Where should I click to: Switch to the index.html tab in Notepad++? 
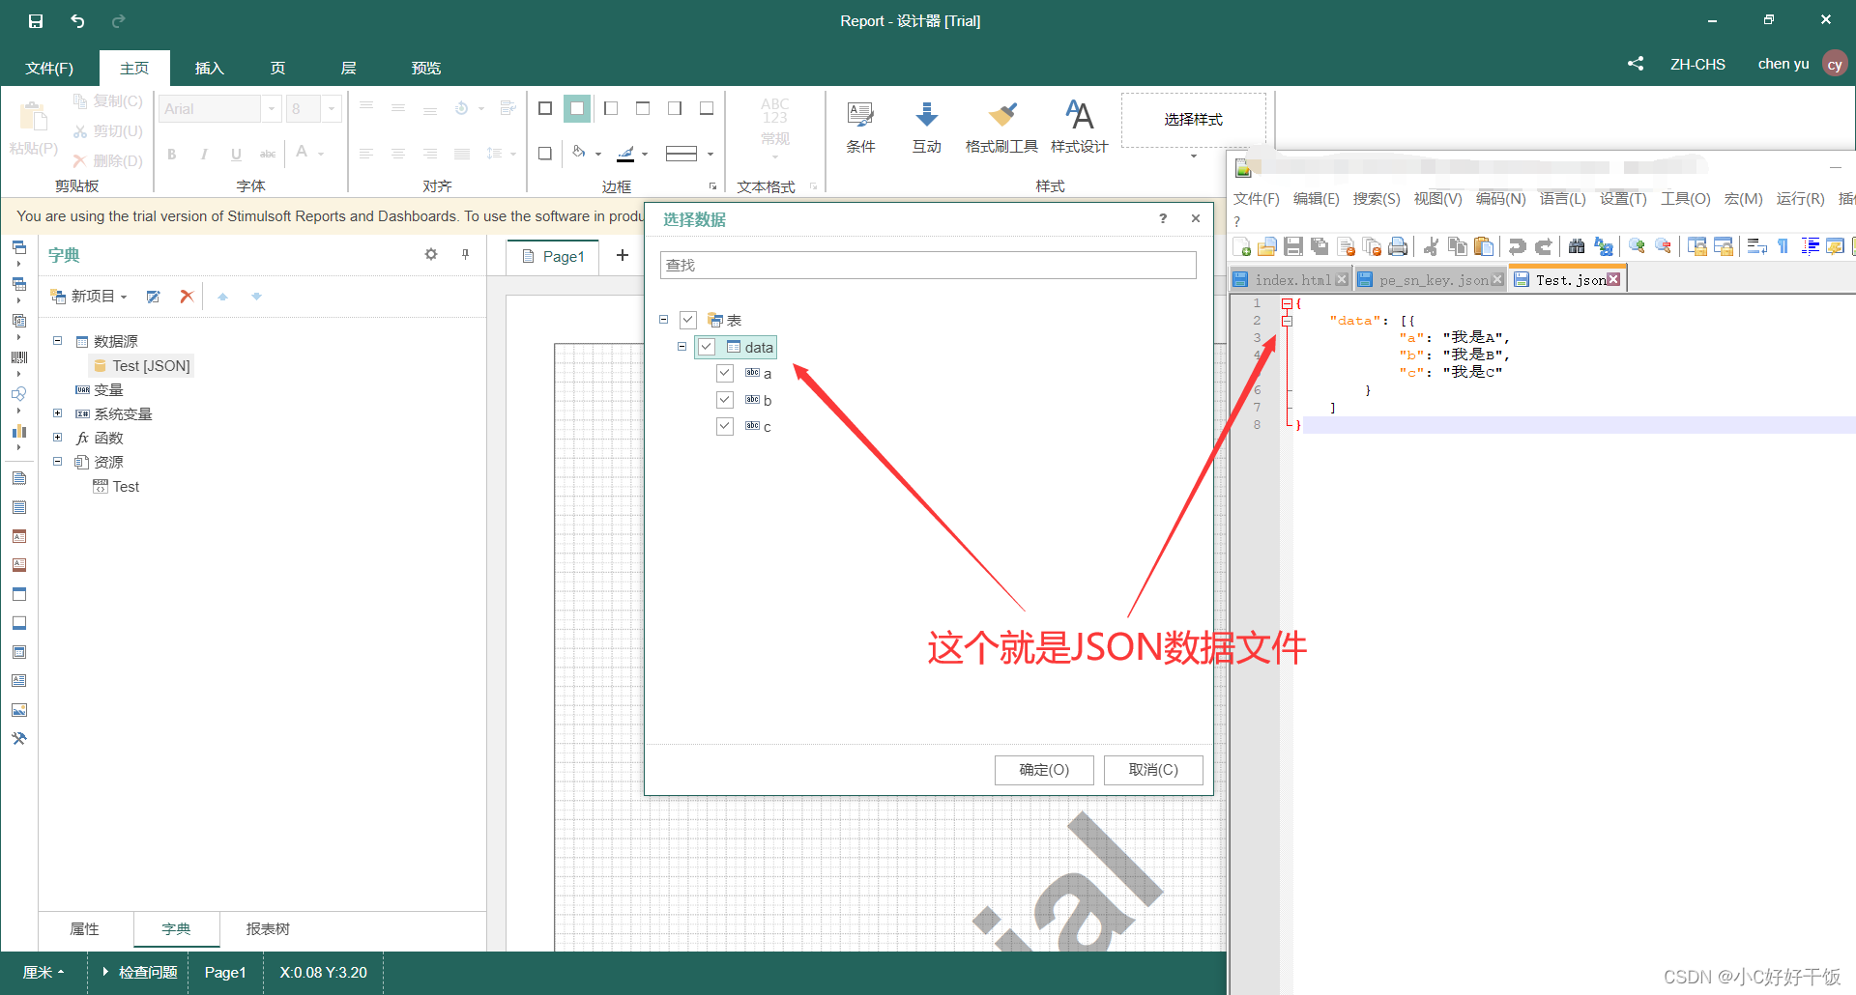[1292, 279]
